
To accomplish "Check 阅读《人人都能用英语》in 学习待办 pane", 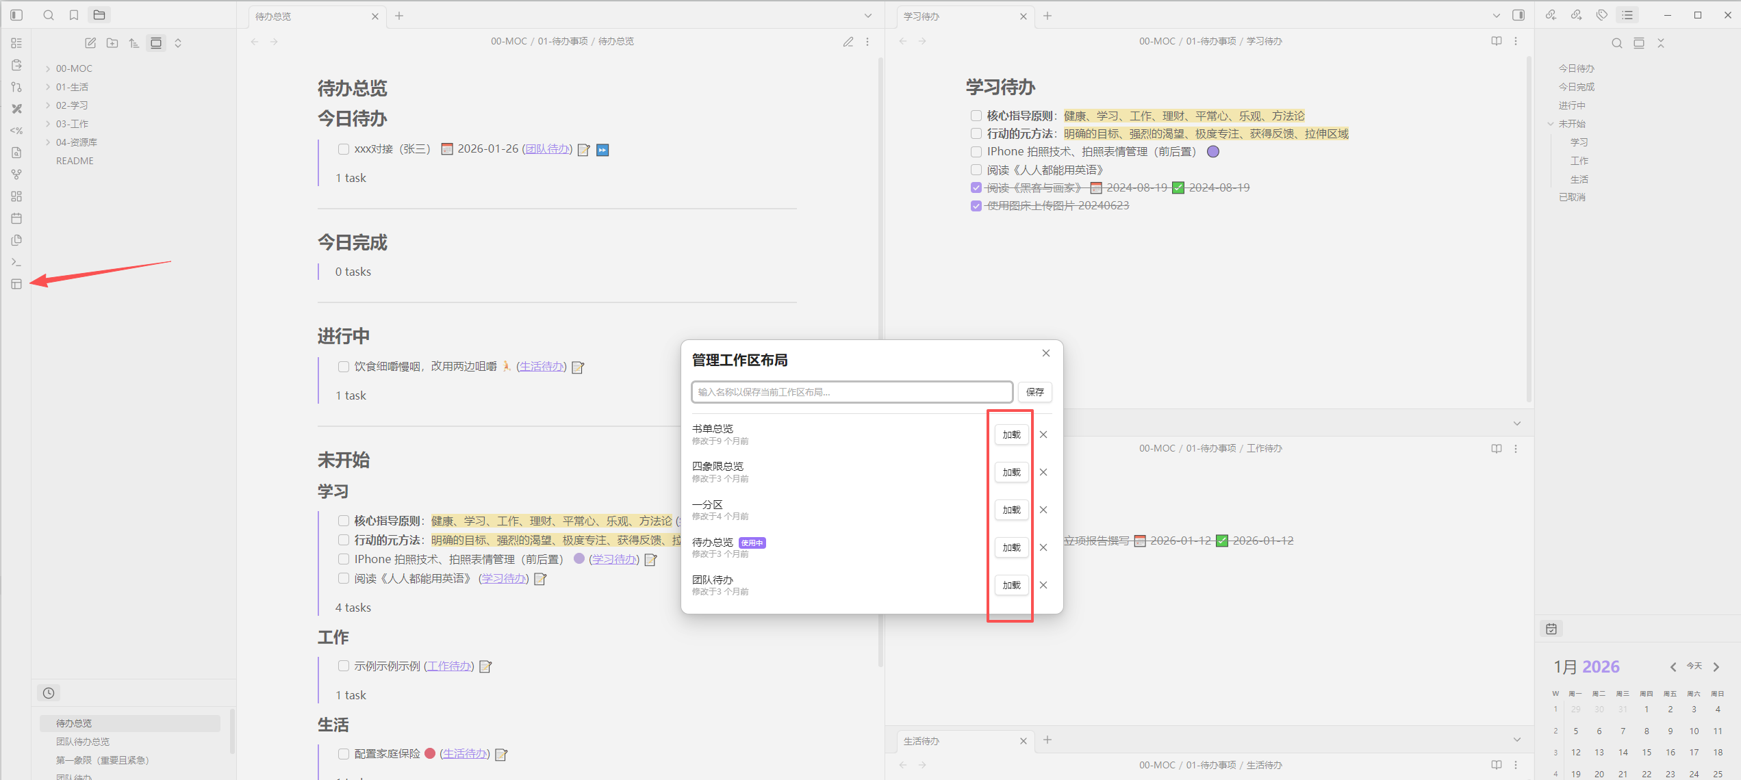I will (x=976, y=170).
